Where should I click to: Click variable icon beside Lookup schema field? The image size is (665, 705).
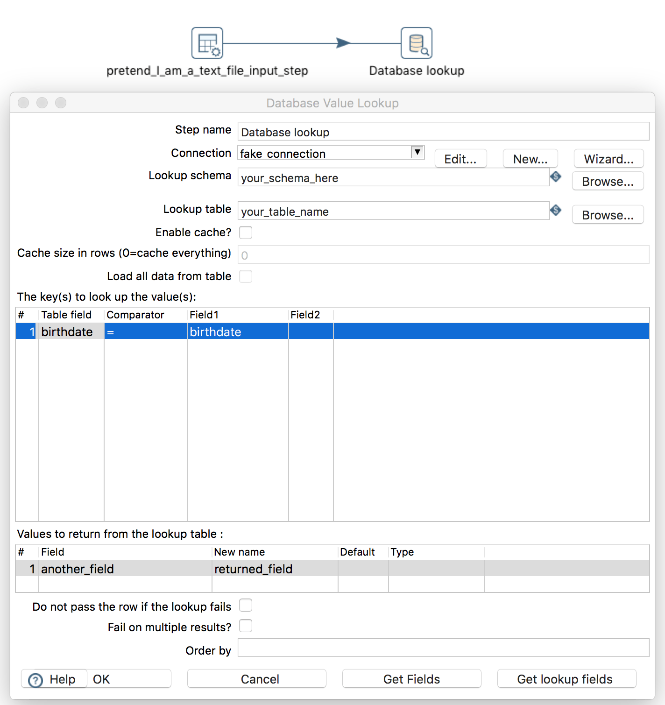[x=556, y=176]
